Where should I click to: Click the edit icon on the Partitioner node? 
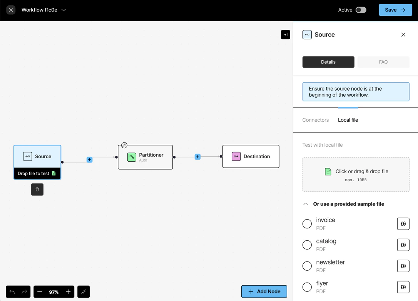[x=124, y=145]
